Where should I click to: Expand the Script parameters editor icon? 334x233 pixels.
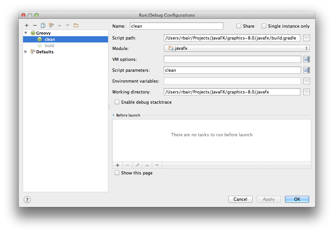306,70
